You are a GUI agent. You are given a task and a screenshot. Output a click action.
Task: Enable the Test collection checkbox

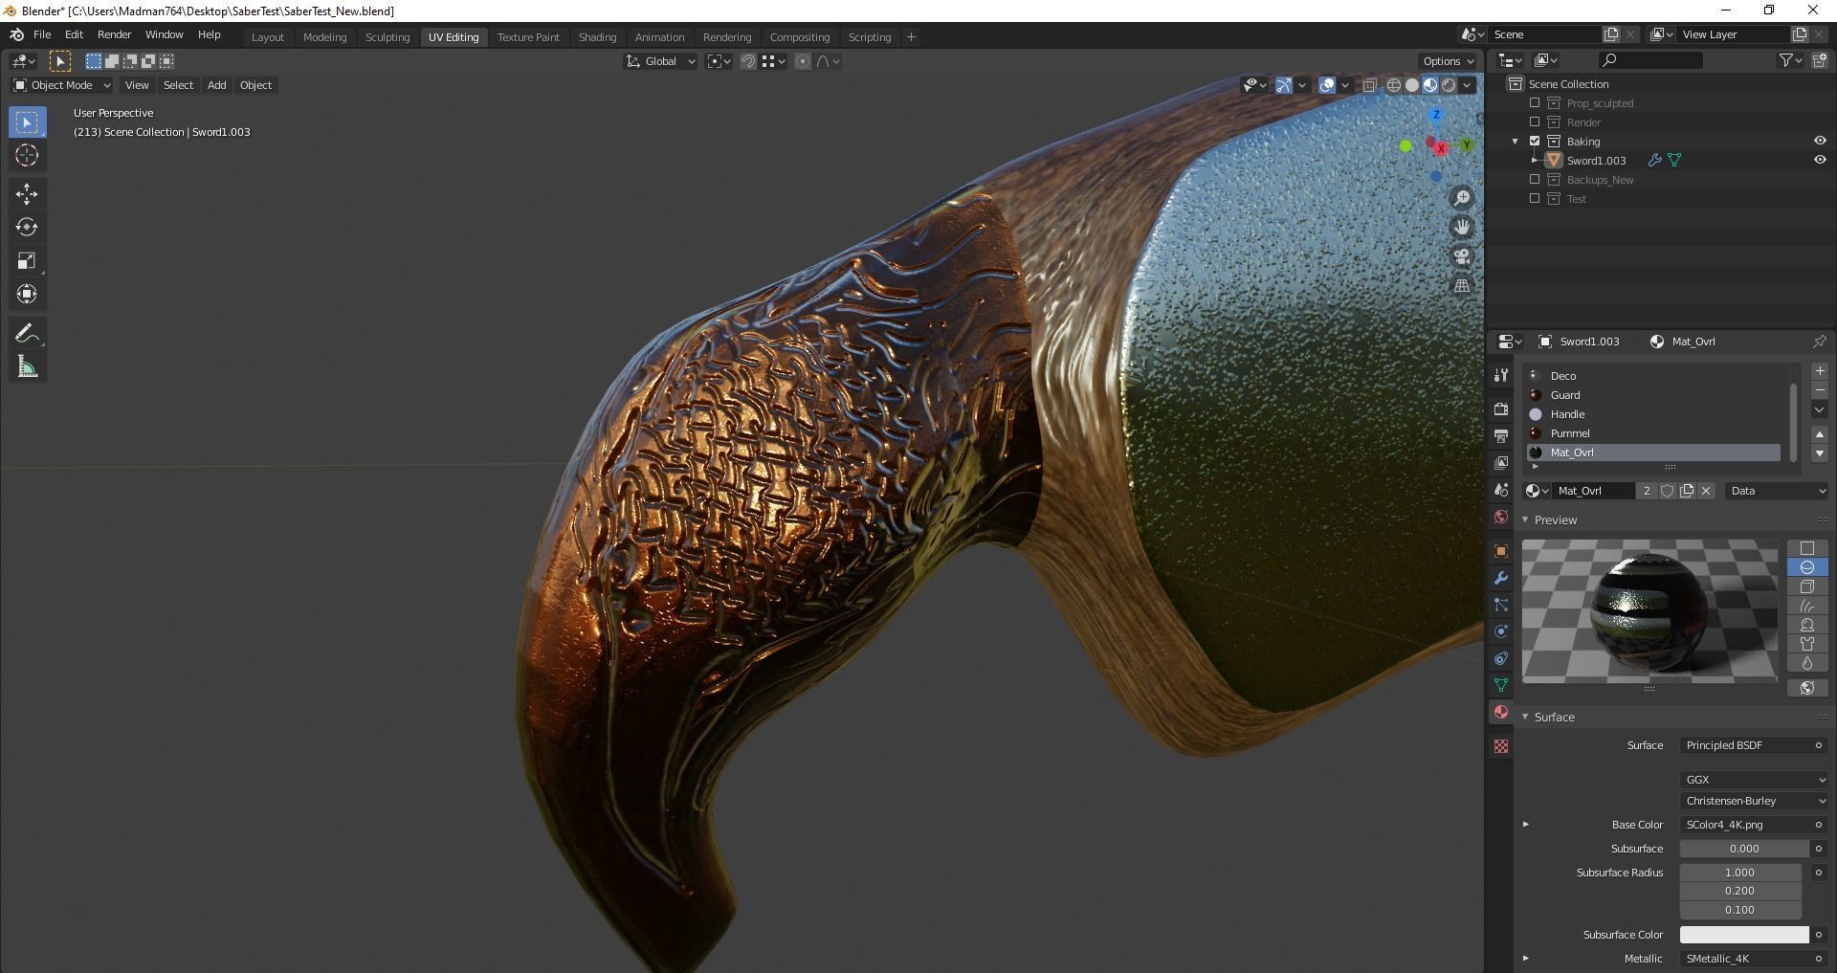point(1536,199)
